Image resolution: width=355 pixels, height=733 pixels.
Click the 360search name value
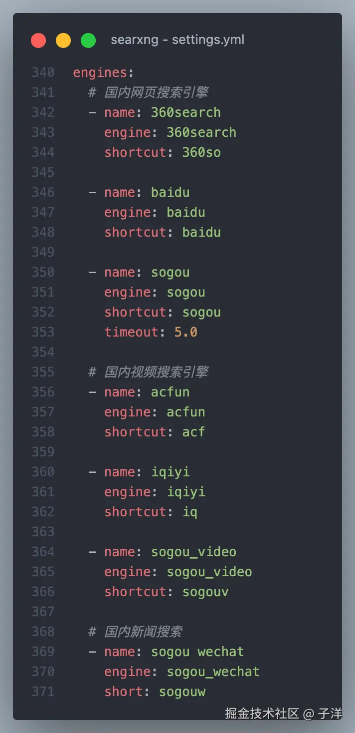coord(185,112)
